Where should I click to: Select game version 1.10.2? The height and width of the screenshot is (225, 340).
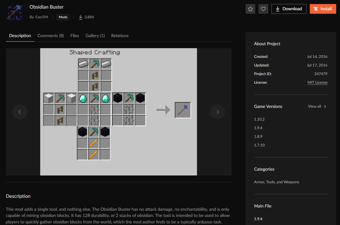click(x=259, y=119)
